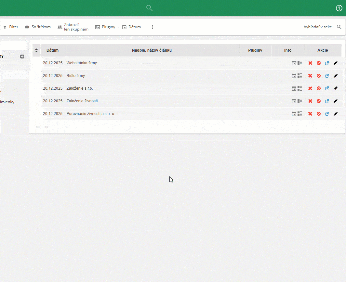This screenshot has height=282, width=346.
Task: Open the So štítkom menu
Action: [38, 27]
